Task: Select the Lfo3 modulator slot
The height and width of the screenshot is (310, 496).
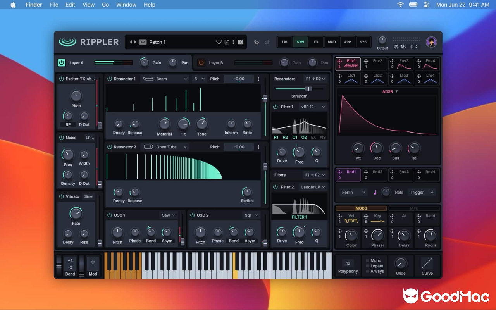Action: tap(400, 79)
